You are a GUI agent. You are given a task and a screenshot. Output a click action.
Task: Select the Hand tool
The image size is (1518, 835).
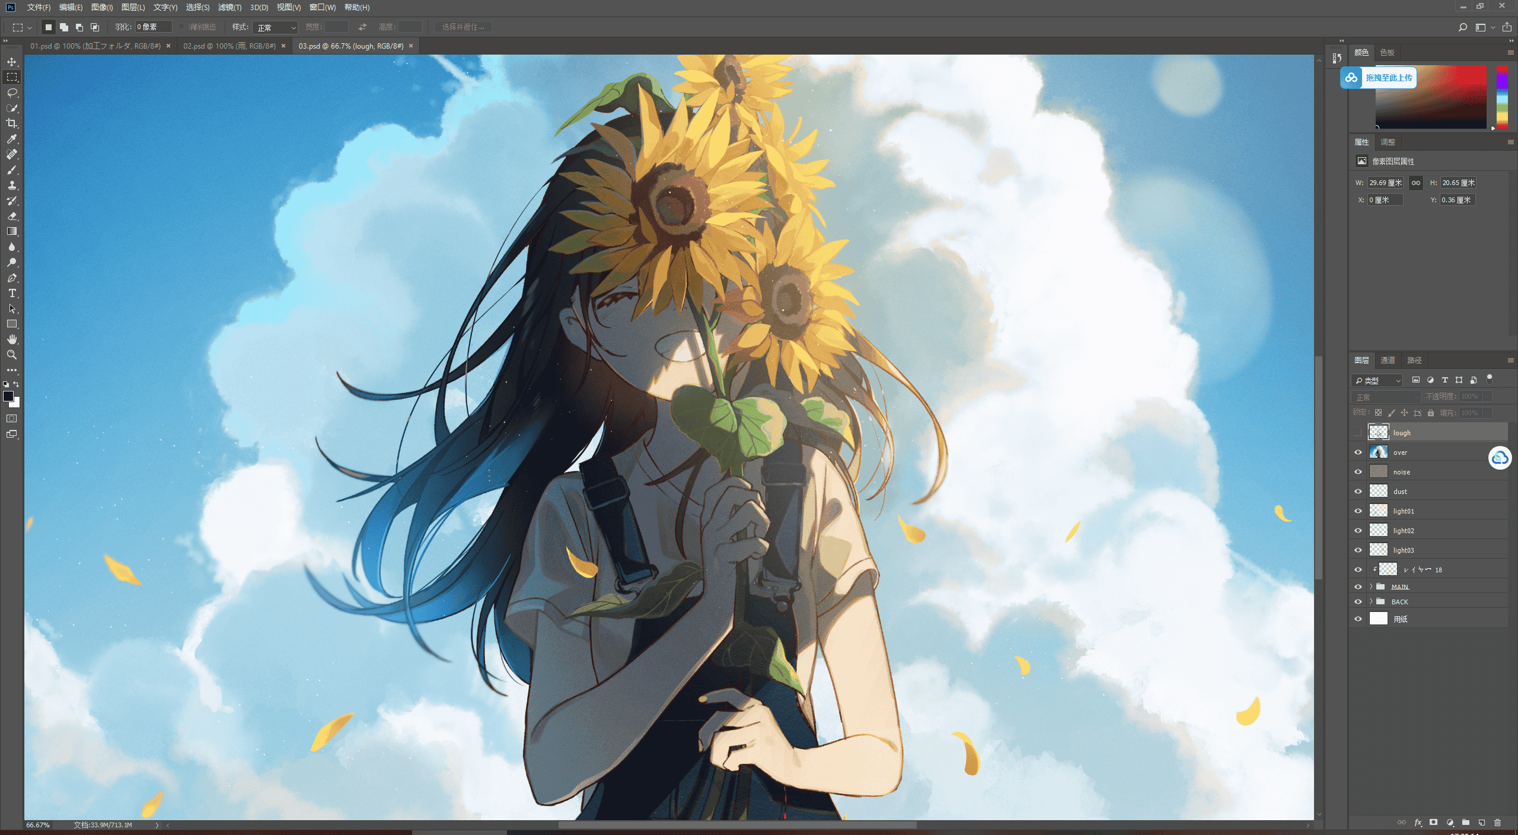click(12, 339)
